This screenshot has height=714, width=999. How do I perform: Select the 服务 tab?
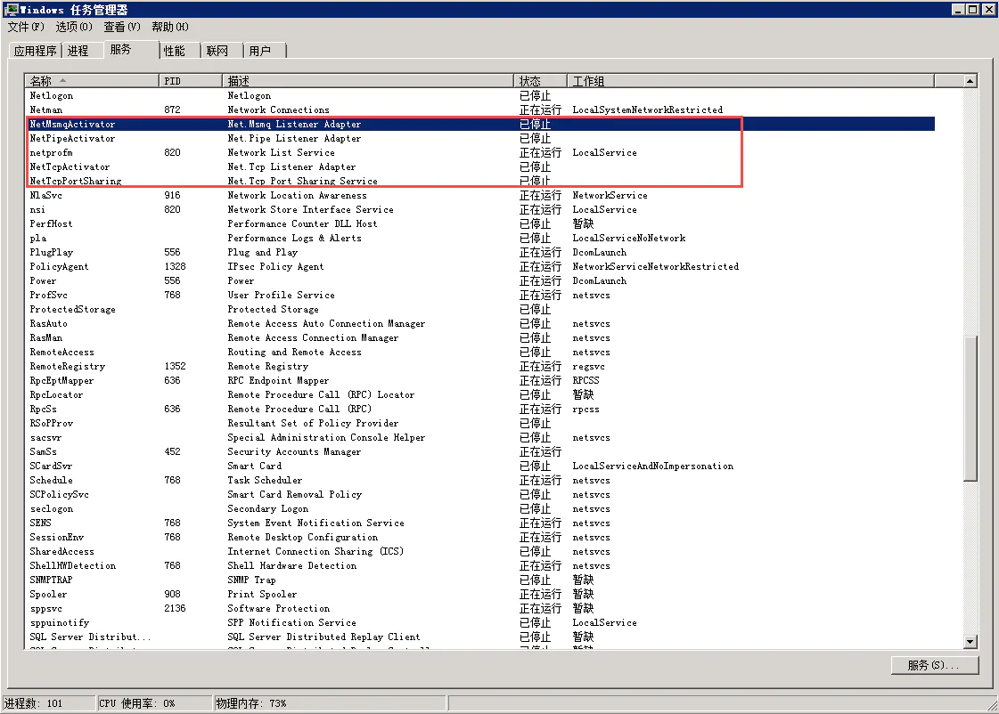[x=131, y=50]
